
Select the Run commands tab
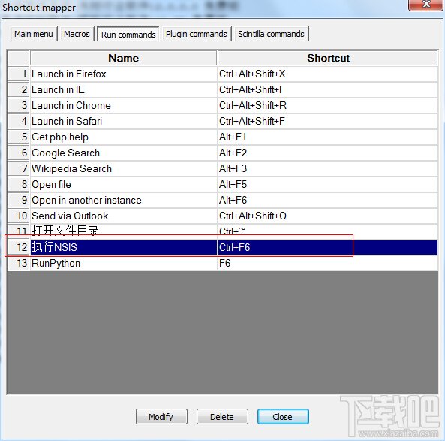click(x=128, y=35)
